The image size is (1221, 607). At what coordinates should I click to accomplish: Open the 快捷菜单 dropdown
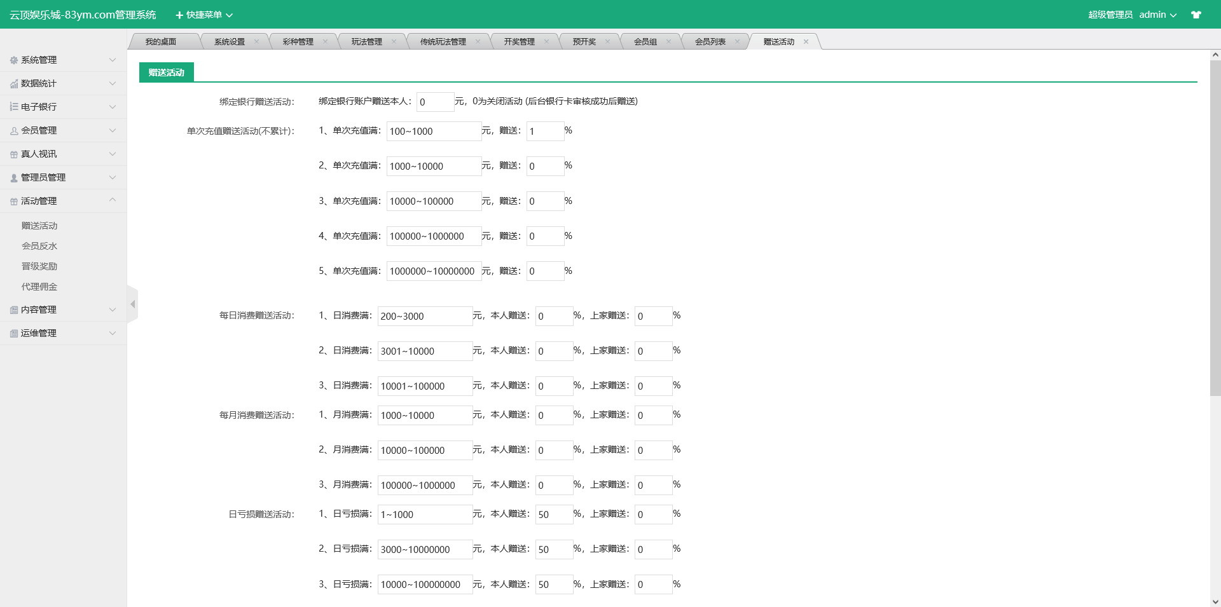[x=204, y=15]
